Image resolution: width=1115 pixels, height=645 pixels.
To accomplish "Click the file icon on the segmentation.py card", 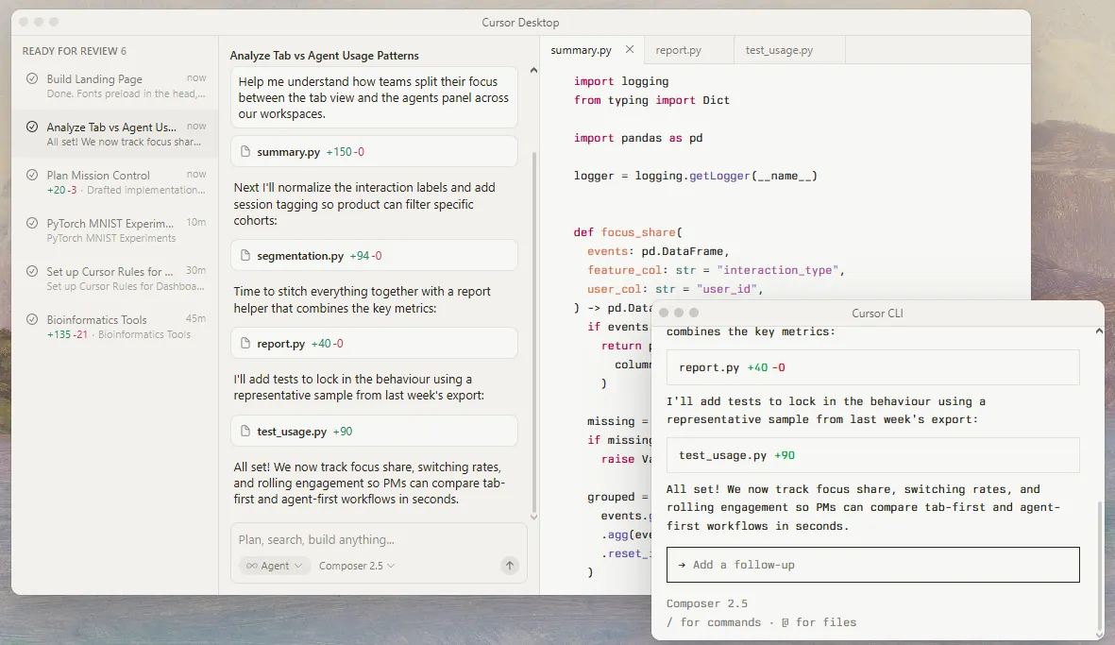I will pyautogui.click(x=245, y=255).
